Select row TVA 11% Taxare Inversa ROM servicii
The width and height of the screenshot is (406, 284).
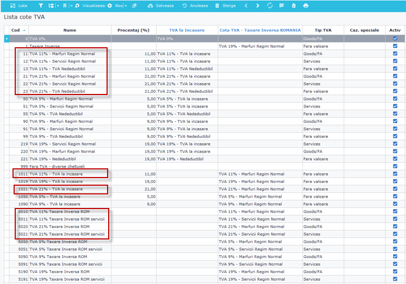pos(204,219)
